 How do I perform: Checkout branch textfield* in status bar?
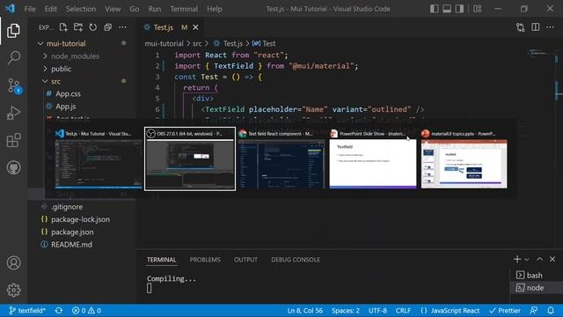pos(27,311)
